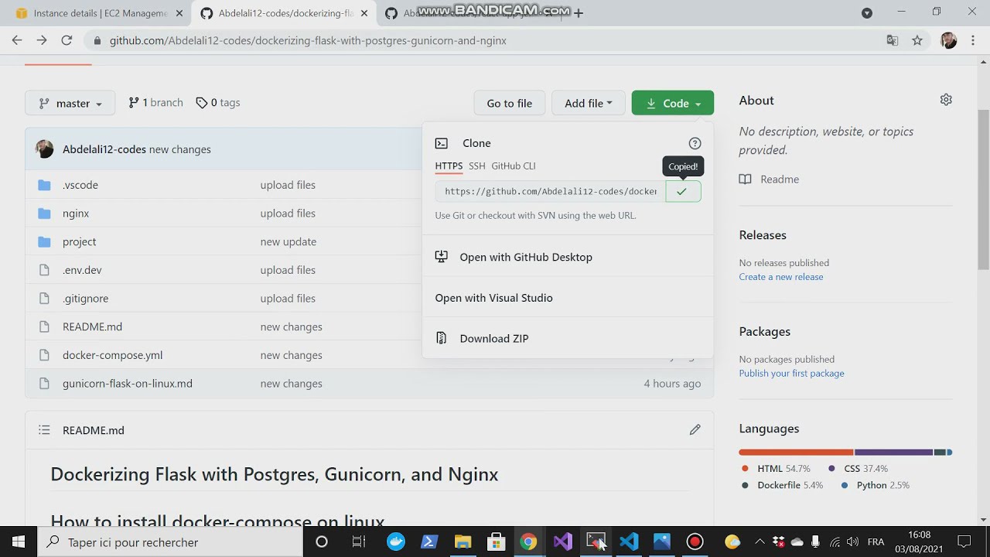
Task: Open the Windows Start menu
Action: (x=19, y=542)
